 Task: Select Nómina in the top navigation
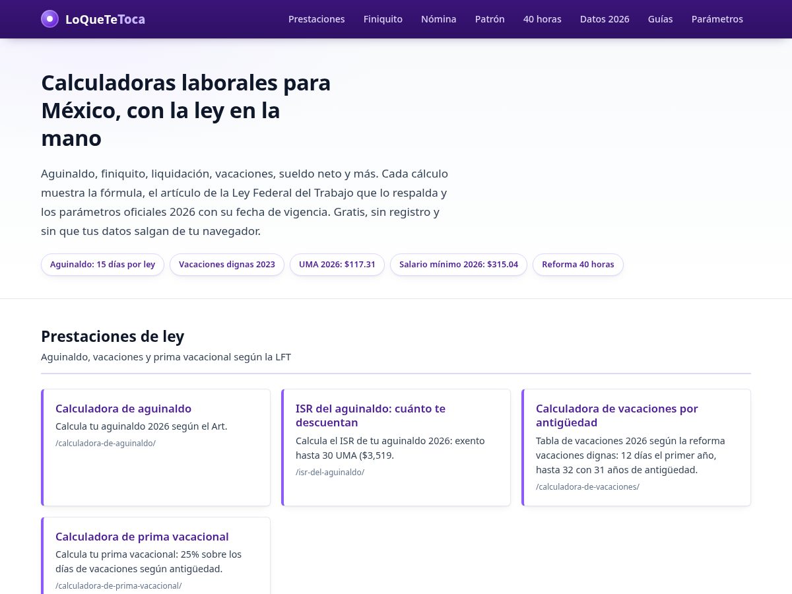[439, 19]
